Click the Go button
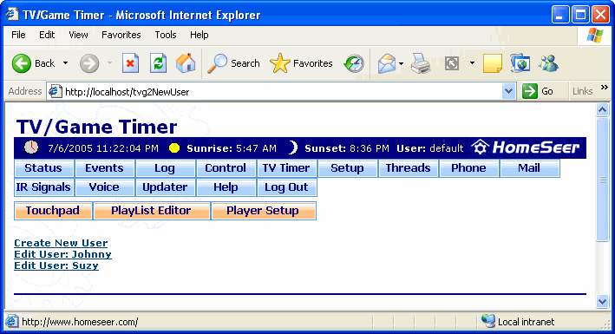Viewport: 615px width, 334px height. coord(538,91)
